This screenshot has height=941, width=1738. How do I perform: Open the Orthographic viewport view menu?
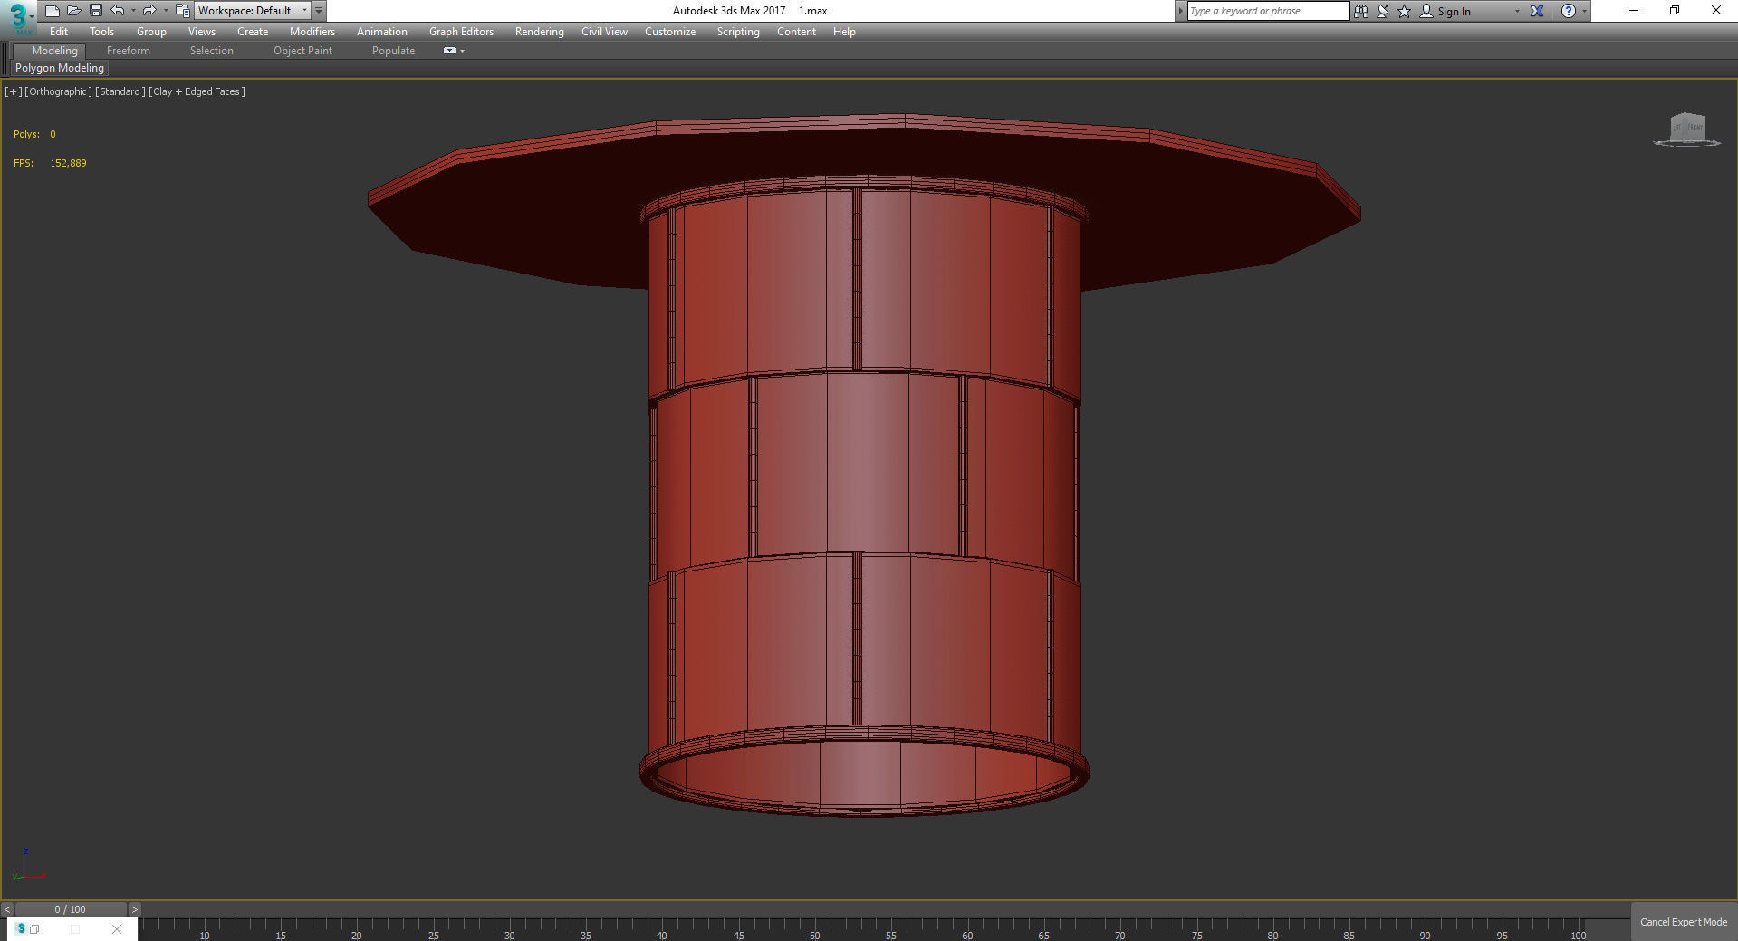click(x=58, y=91)
